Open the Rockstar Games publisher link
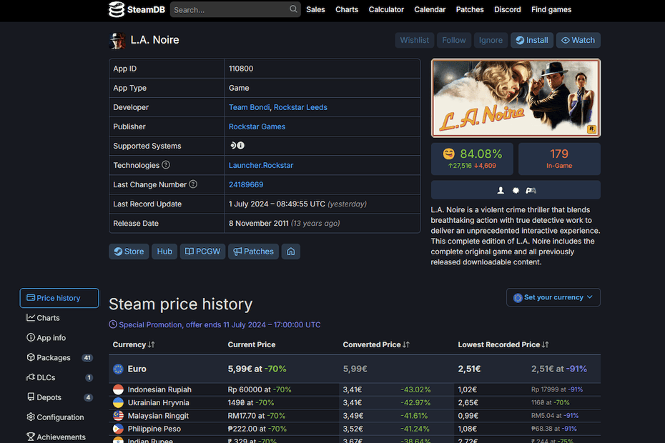Screen dimensions: 665x443 257,126
